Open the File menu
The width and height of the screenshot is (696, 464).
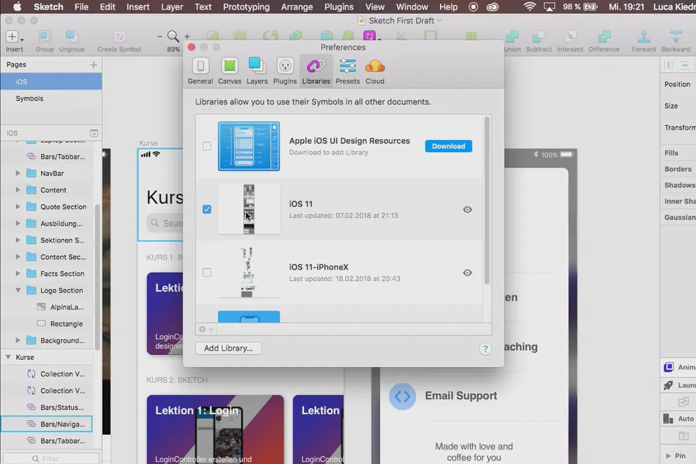coord(81,7)
